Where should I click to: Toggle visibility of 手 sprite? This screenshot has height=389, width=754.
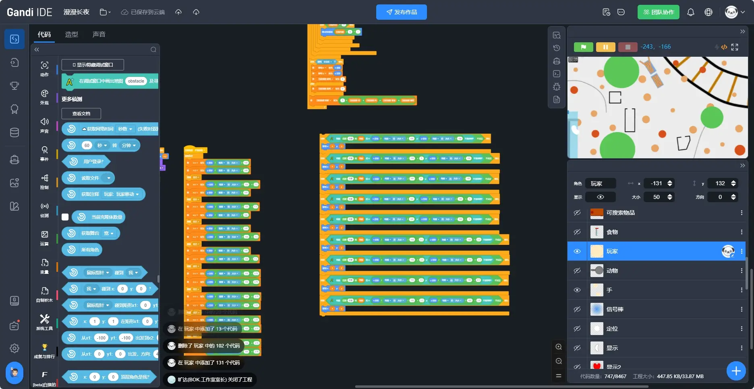577,290
